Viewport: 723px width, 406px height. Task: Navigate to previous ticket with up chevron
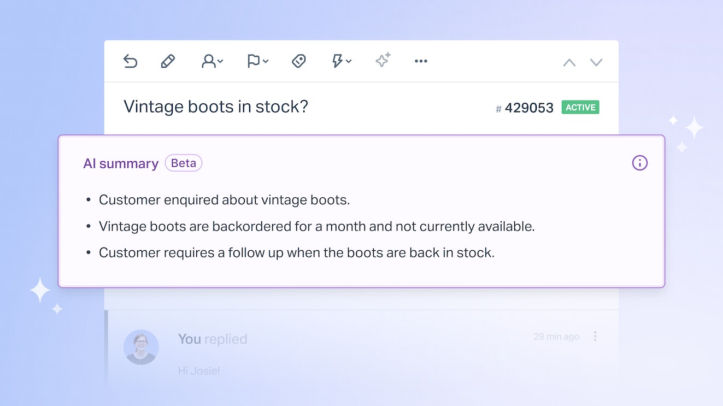pyautogui.click(x=569, y=62)
